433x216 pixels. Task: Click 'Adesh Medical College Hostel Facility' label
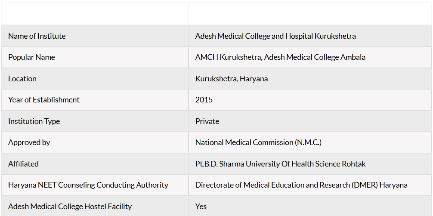[x=70, y=207]
